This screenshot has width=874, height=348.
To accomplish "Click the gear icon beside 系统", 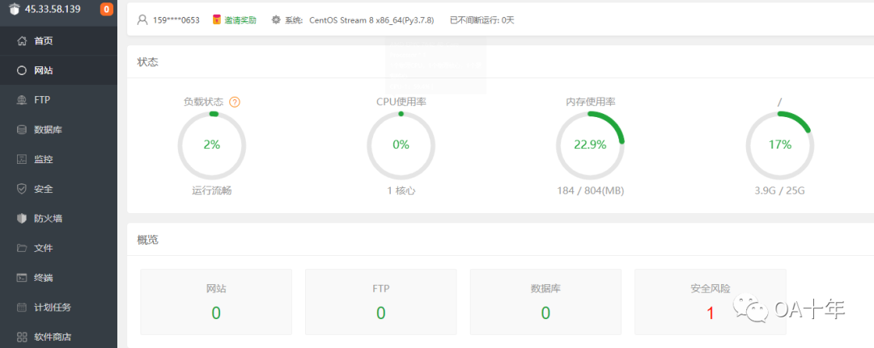I will click(x=275, y=20).
